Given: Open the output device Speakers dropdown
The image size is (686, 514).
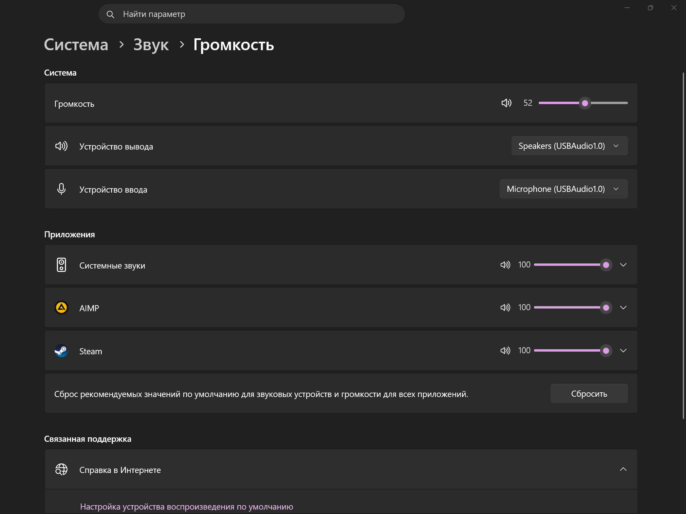Looking at the screenshot, I should pyautogui.click(x=570, y=146).
